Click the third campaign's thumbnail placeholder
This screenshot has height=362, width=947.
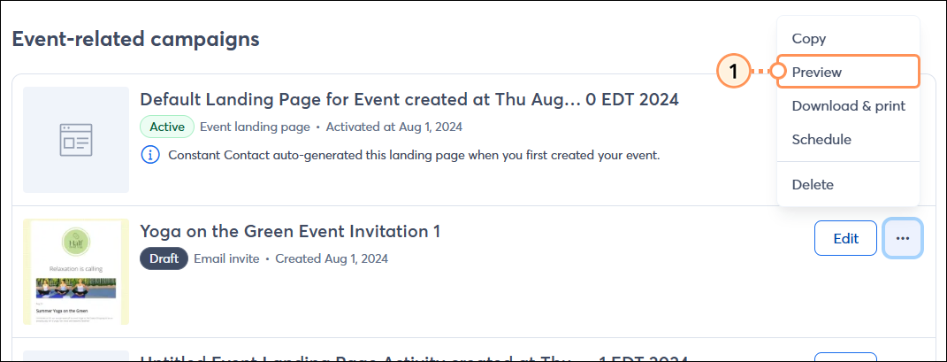[x=76, y=356]
